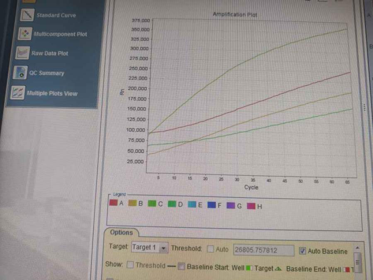The height and width of the screenshot is (280, 373).
Task: Select the Multicomponent Plot label
Action: (x=61, y=34)
